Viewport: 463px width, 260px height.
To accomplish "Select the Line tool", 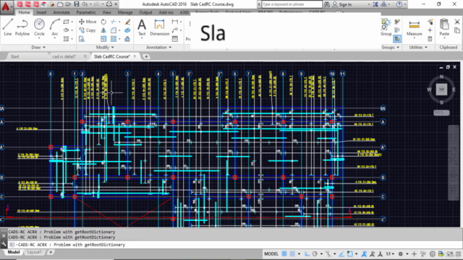I will click(x=8, y=27).
